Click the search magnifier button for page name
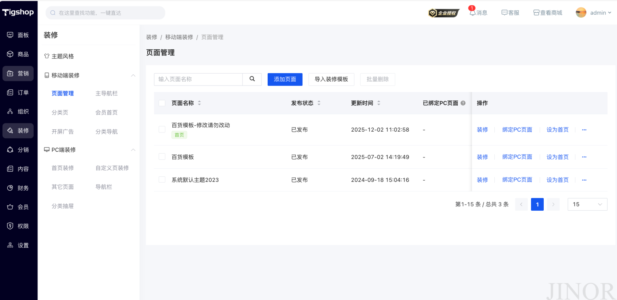 252,79
